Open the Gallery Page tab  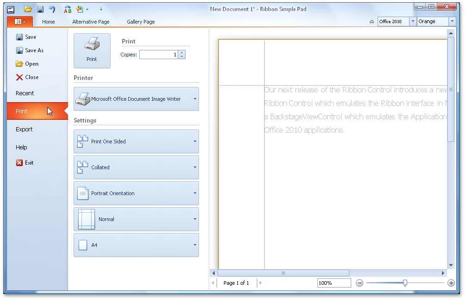(141, 22)
